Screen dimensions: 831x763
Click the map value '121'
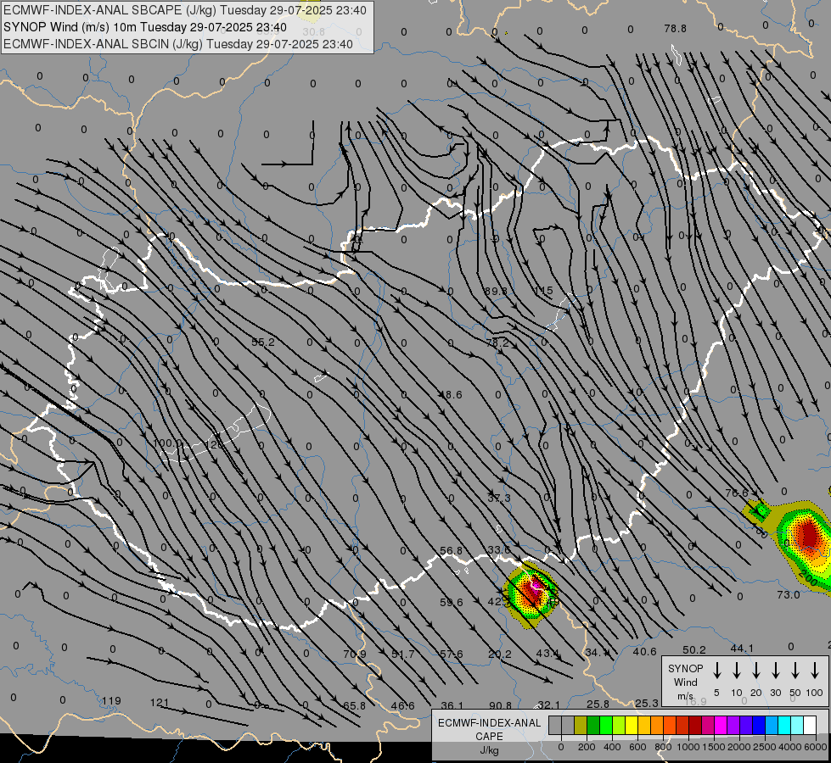tap(159, 702)
